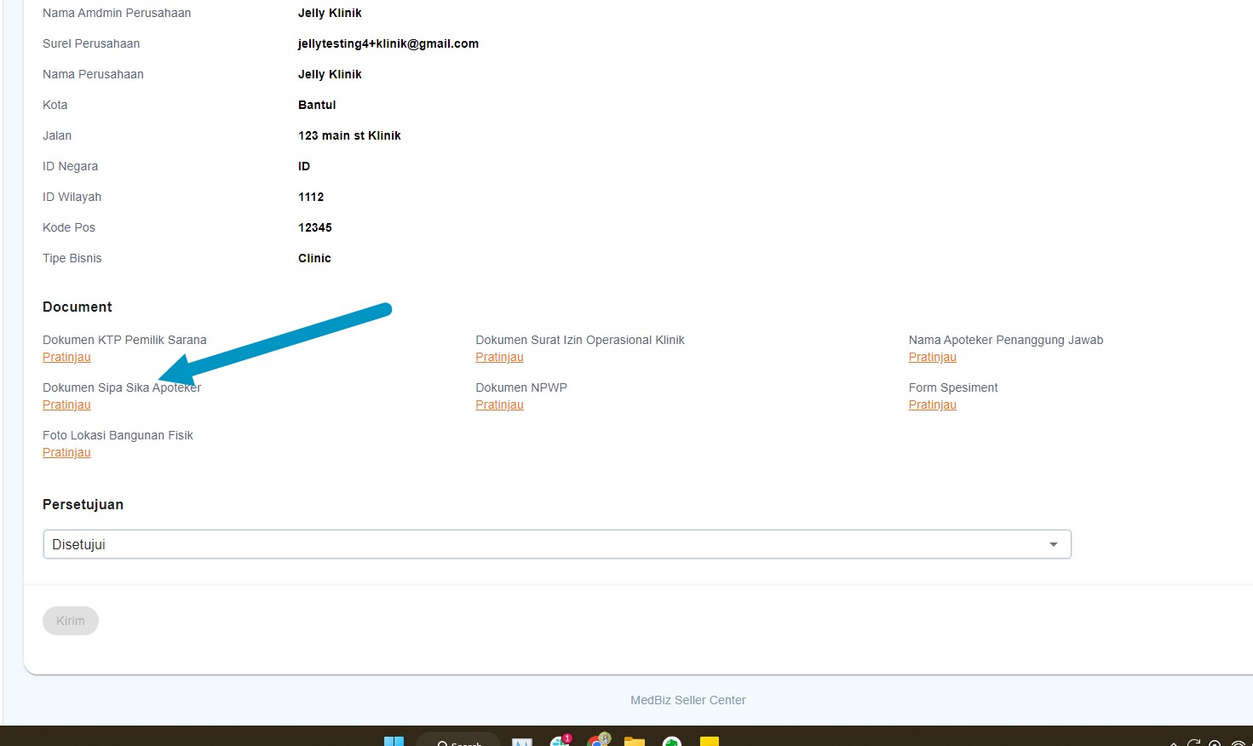The height and width of the screenshot is (746, 1253).
Task: Click the 'Document' section heading
Action: point(78,307)
